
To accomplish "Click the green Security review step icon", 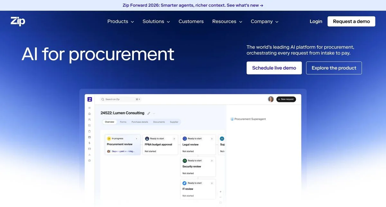I will pyautogui.click(x=185, y=161).
